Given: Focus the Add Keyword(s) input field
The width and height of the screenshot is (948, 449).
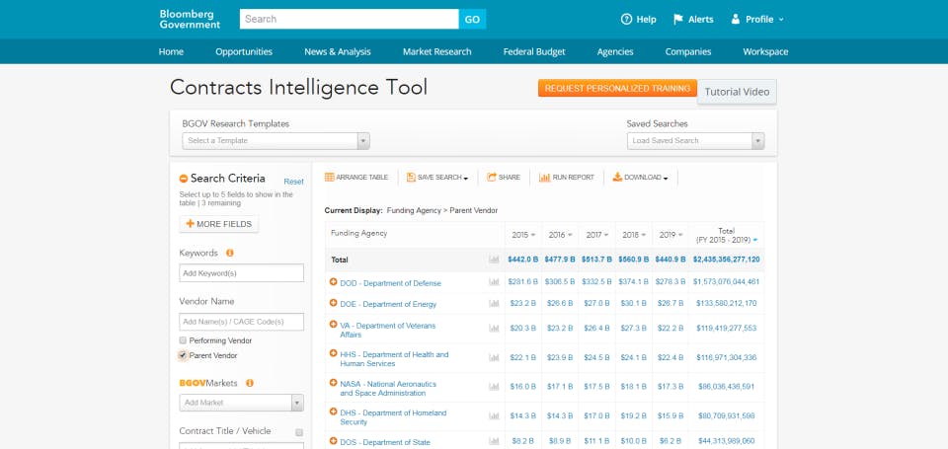Looking at the screenshot, I should pyautogui.click(x=241, y=273).
